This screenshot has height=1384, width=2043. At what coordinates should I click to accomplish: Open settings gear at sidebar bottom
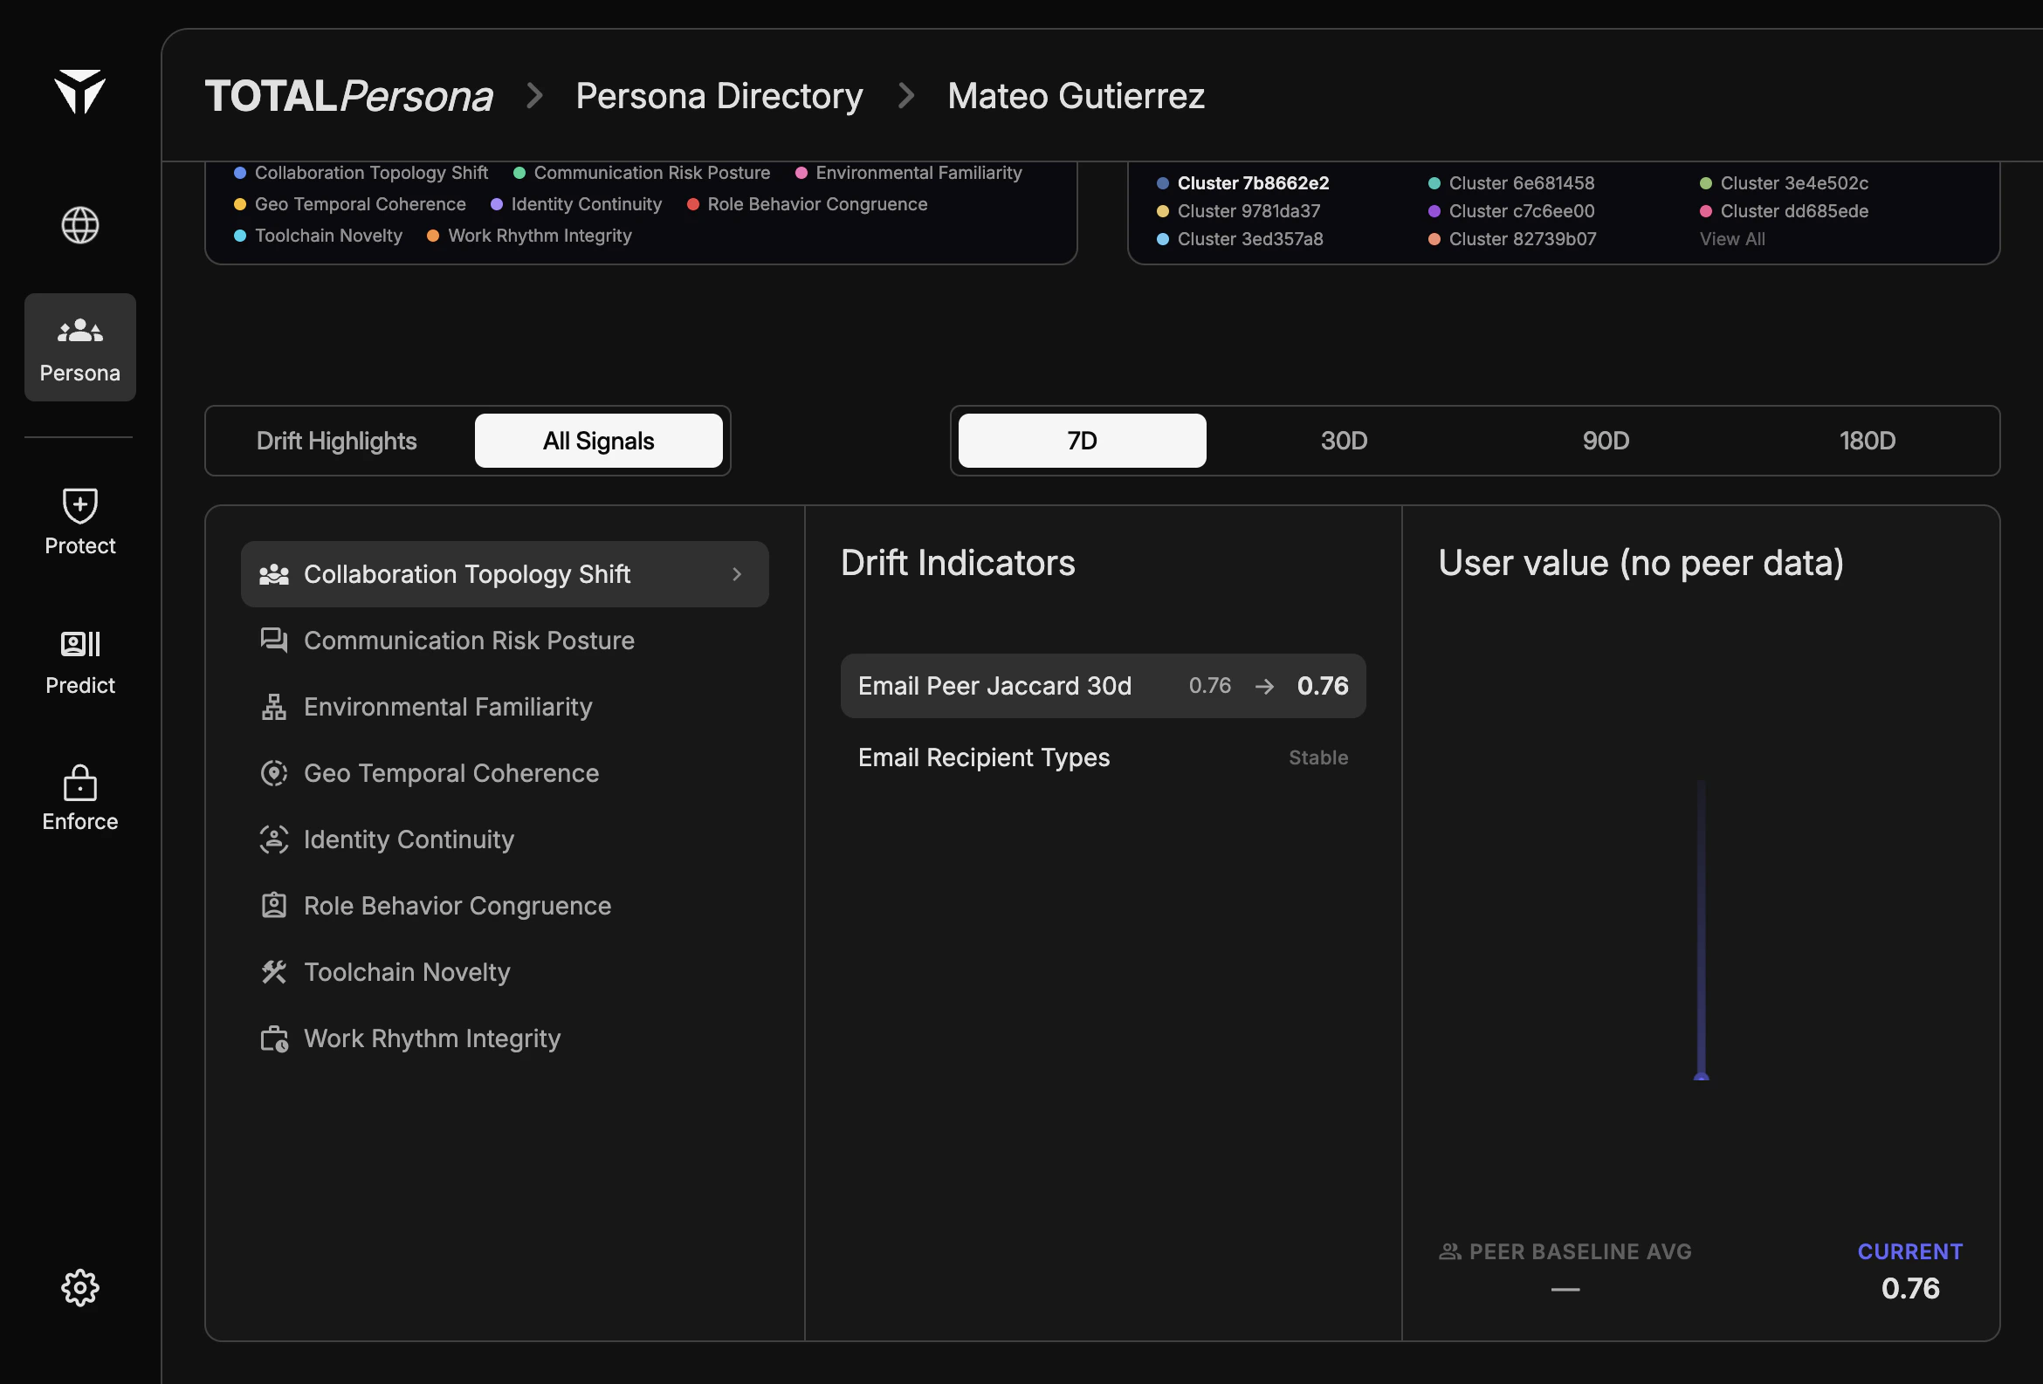[80, 1287]
